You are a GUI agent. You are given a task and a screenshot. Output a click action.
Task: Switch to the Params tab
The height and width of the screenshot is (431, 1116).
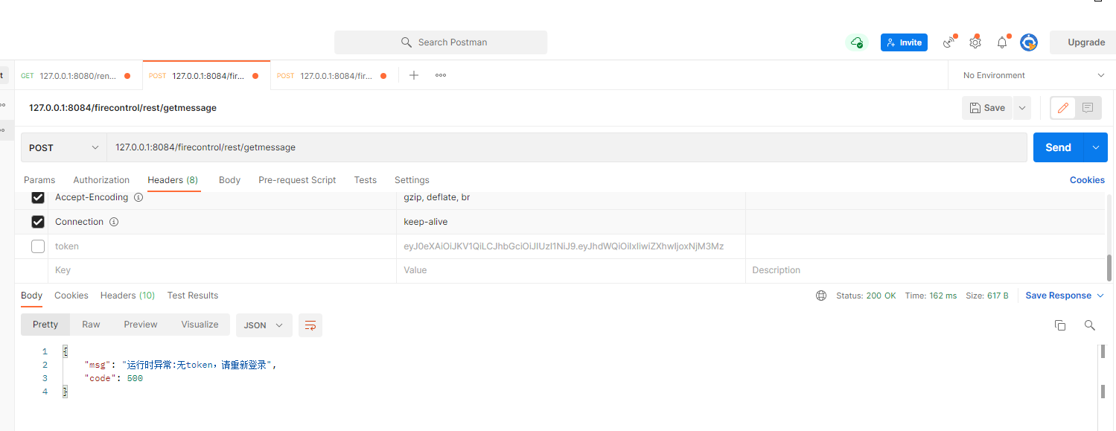39,180
